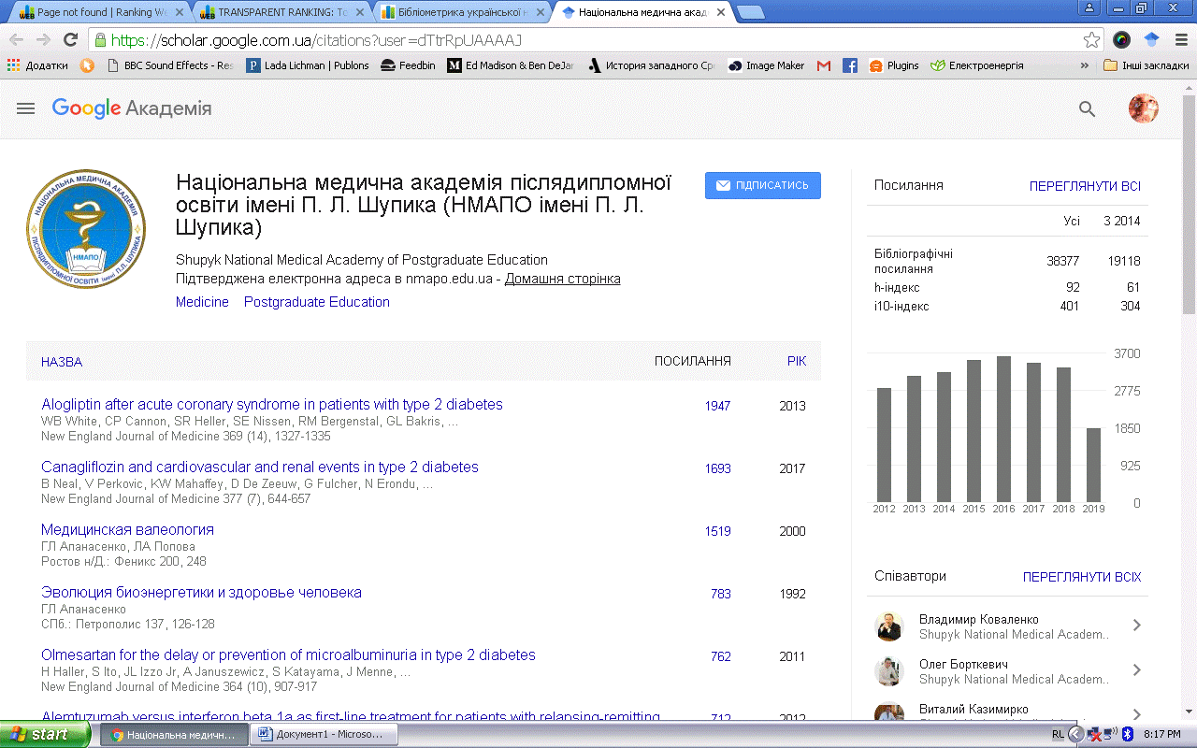Click the browser back arrow
This screenshot has height=748, width=1197.
17,40
